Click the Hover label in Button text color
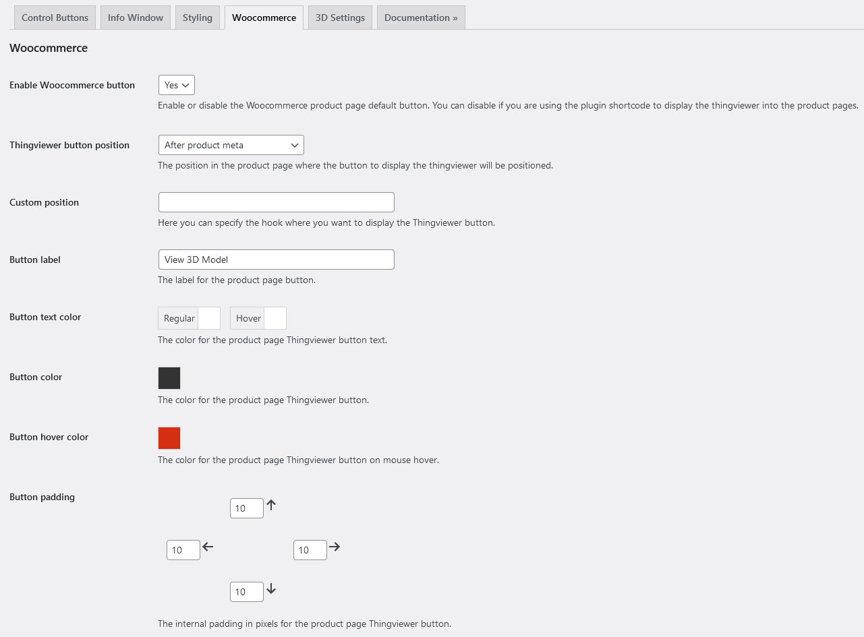The height and width of the screenshot is (637, 864). click(249, 318)
